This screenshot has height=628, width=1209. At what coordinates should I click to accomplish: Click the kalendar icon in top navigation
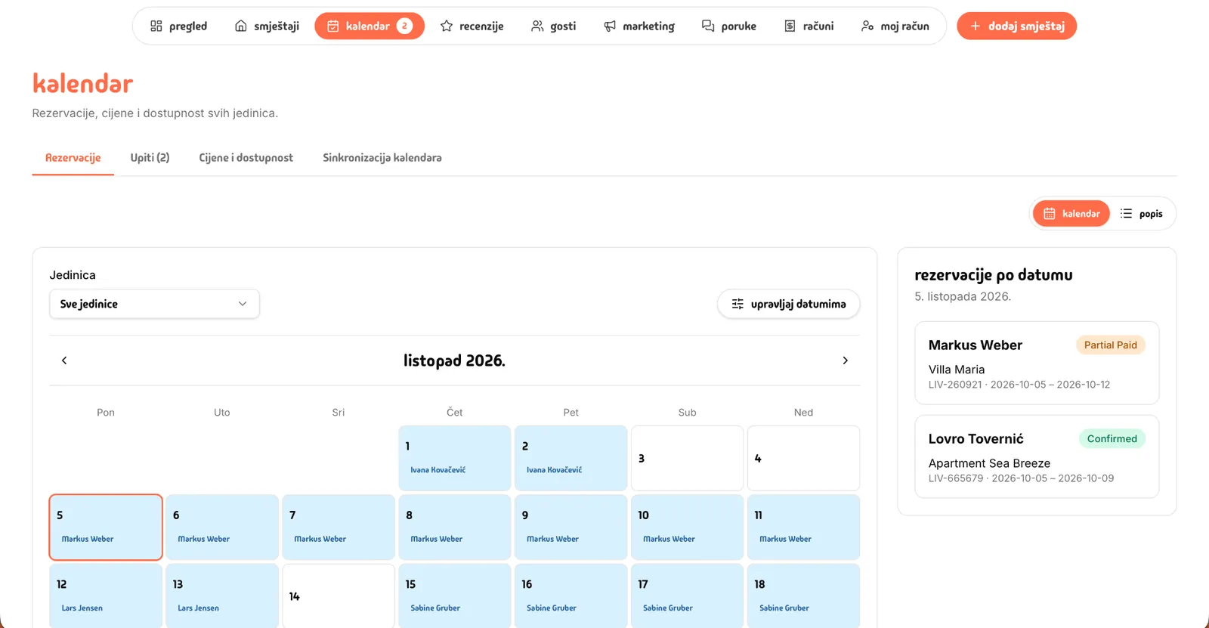click(x=332, y=26)
